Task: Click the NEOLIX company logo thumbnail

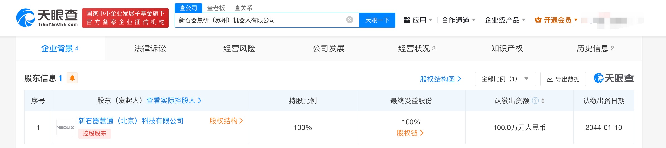Action: (65, 127)
